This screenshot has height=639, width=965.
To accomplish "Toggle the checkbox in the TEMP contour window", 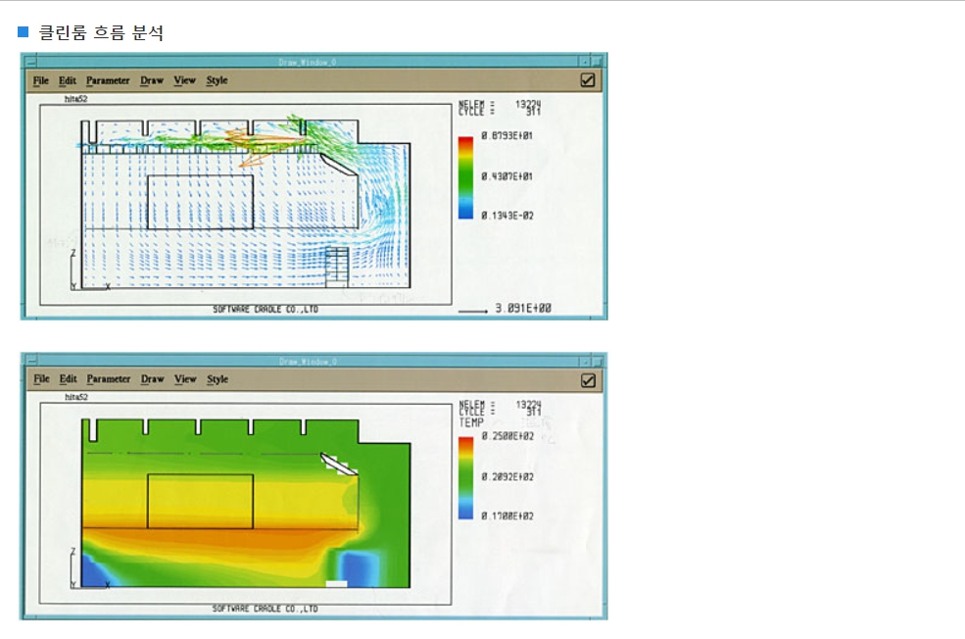I will click(x=588, y=380).
